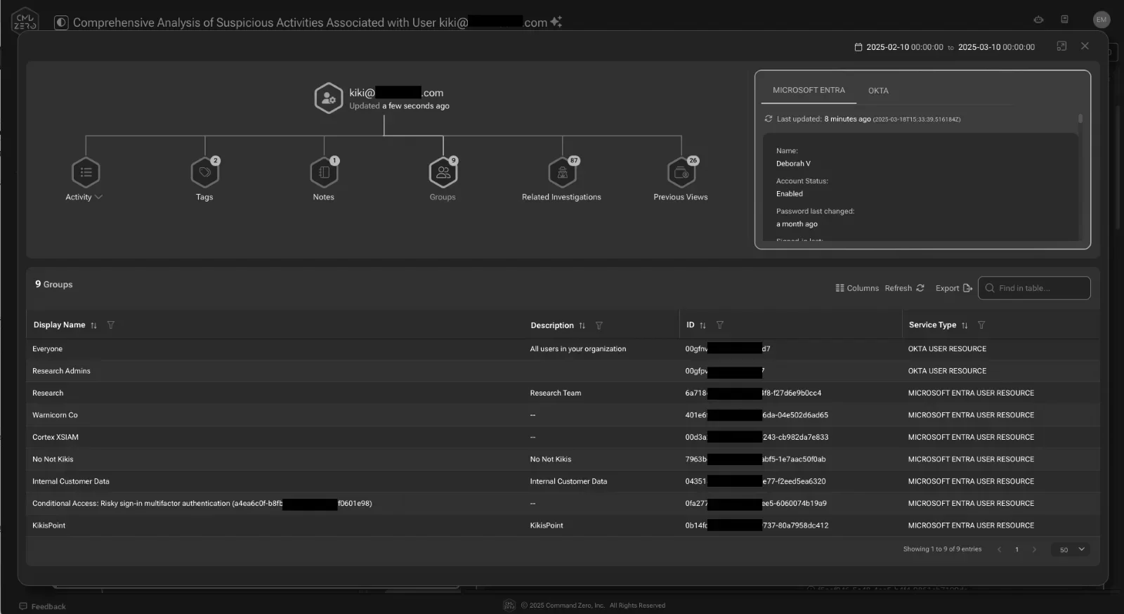Switch to the Microsoft Entra tab
This screenshot has height=614, width=1124.
click(809, 91)
